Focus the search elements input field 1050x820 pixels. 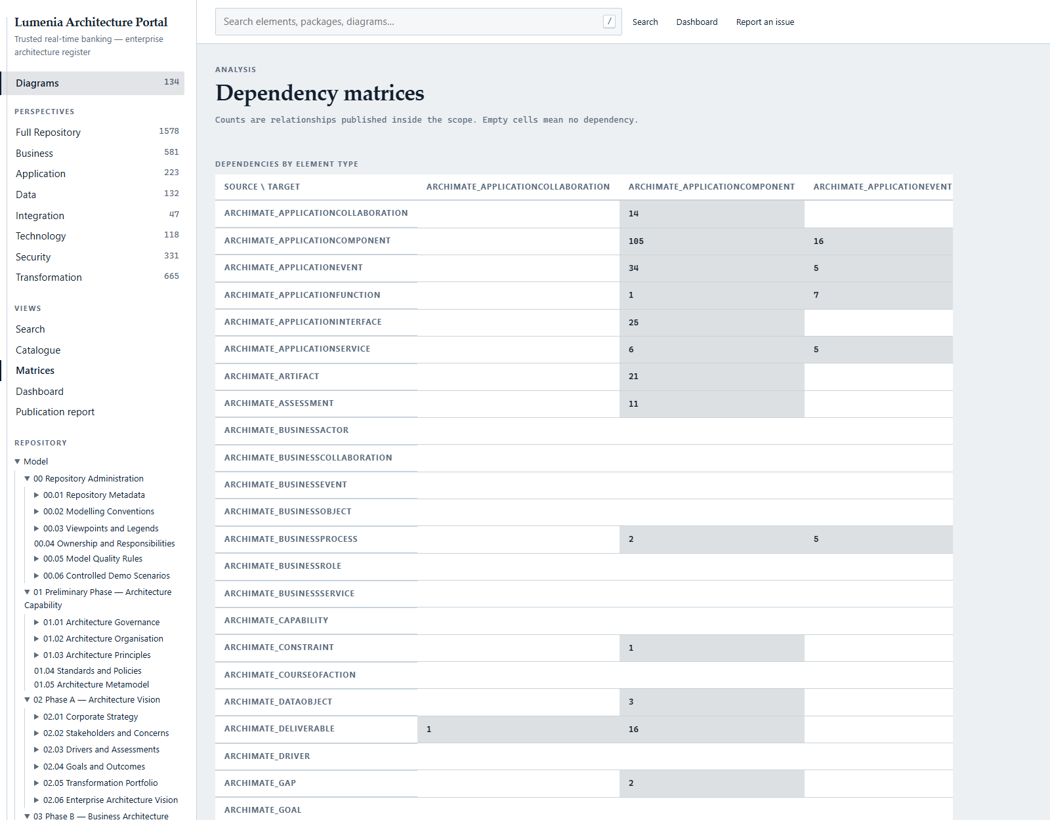coord(418,22)
